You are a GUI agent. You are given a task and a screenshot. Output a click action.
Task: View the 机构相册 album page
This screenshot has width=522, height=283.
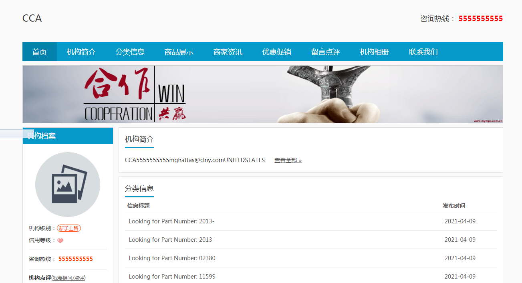coord(374,52)
